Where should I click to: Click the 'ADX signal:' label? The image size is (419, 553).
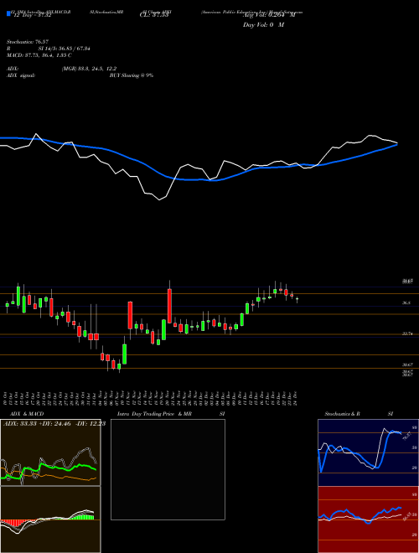(x=21, y=75)
